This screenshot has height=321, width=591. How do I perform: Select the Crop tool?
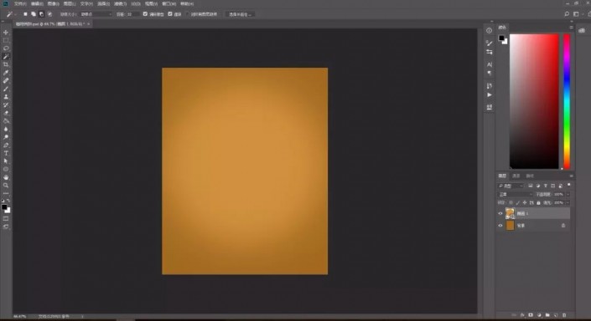coord(6,64)
